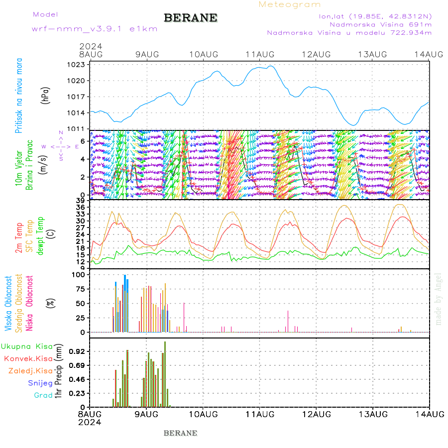Click the purple Model label

pyautogui.click(x=45, y=14)
